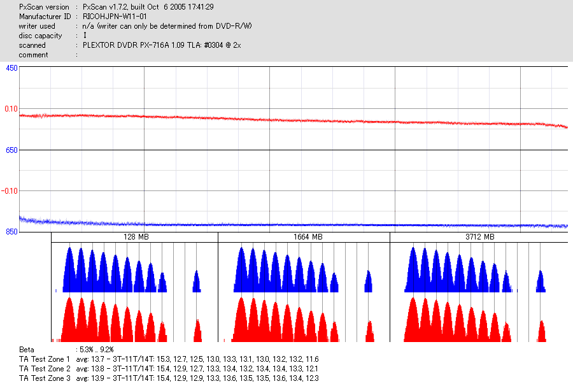
Task: Click the blue 650 axis label
Action: [11, 150]
